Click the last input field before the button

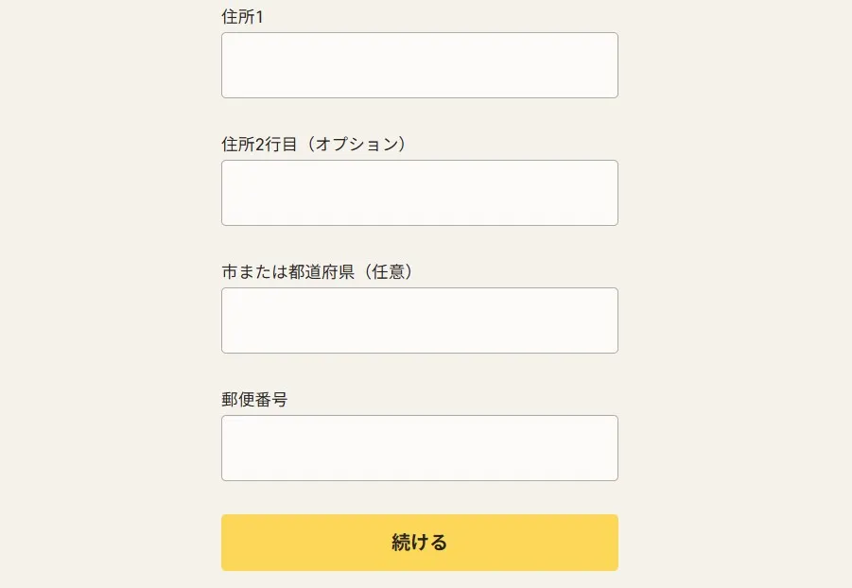coord(419,447)
